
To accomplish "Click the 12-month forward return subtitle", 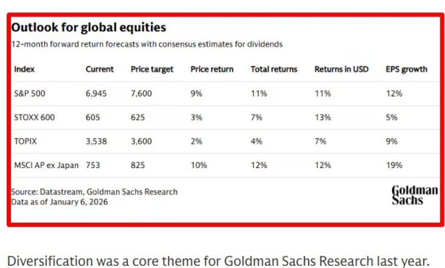I will click(x=147, y=44).
